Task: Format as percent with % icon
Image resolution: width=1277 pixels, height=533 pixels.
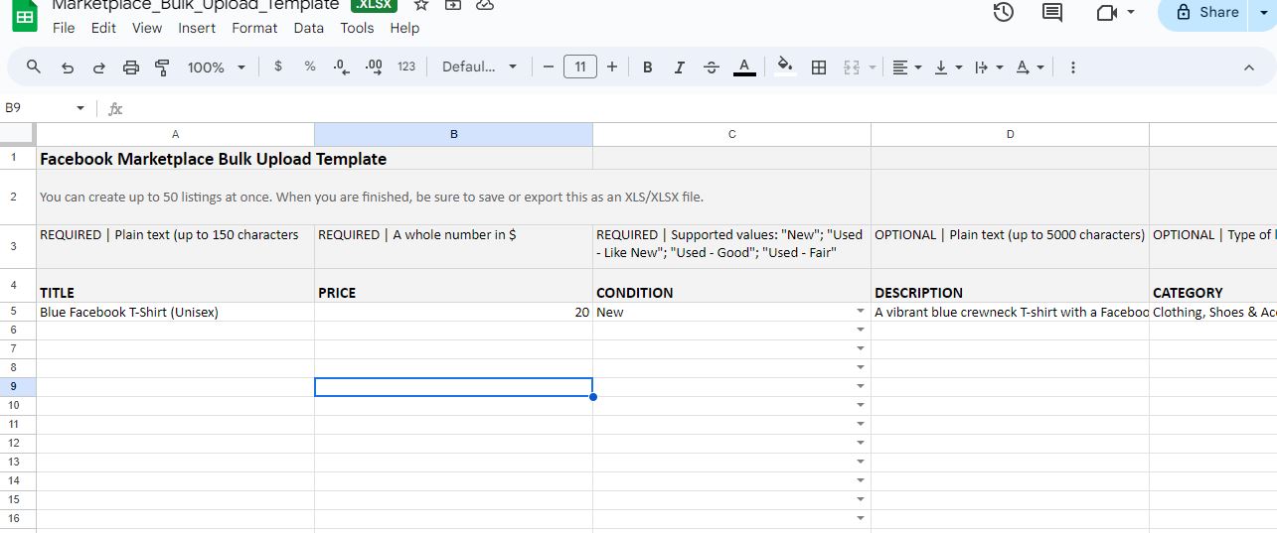Action: [x=310, y=67]
